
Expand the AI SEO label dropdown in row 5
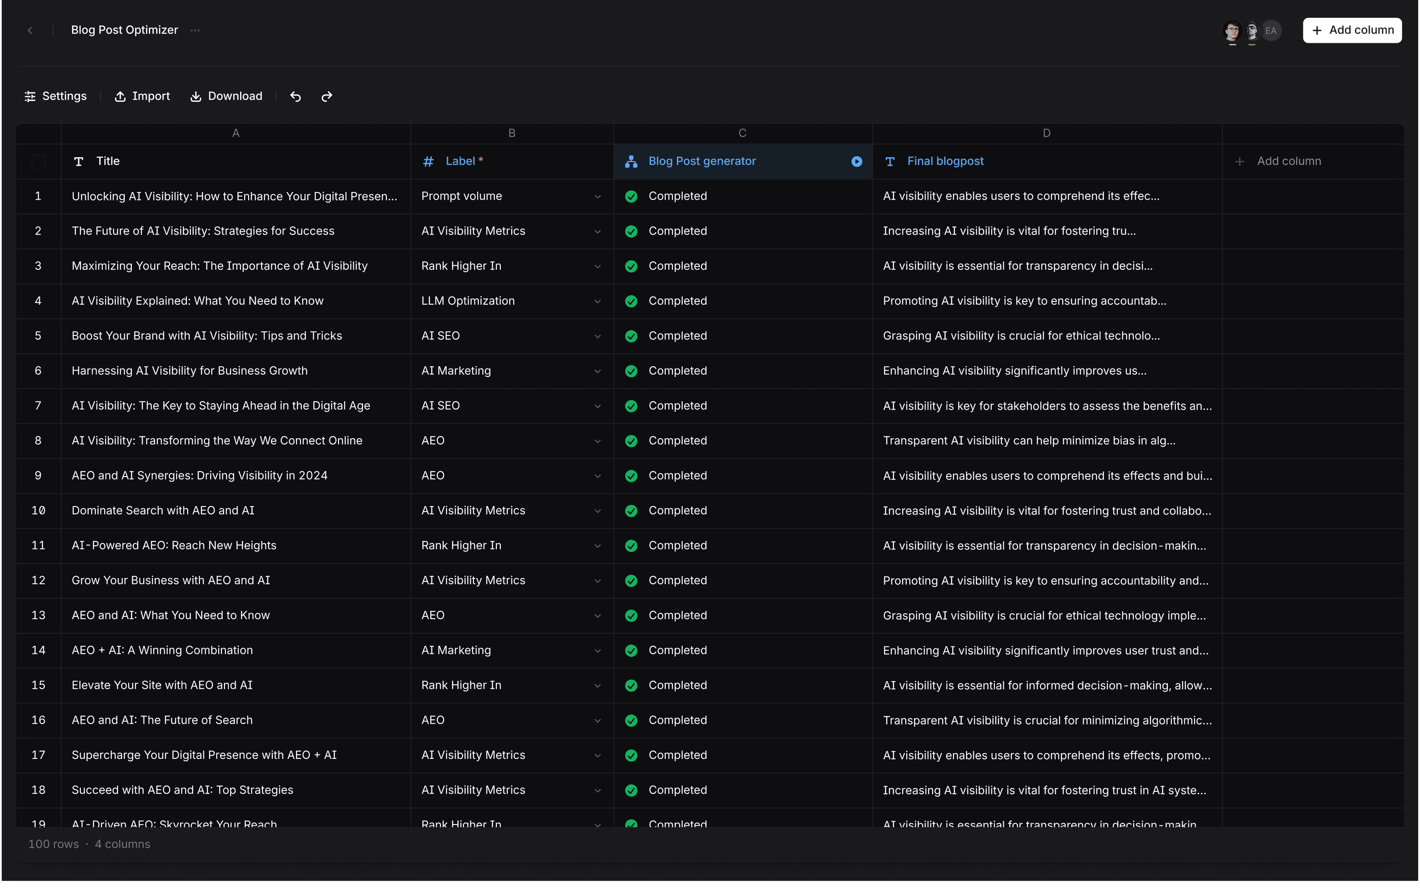(598, 336)
